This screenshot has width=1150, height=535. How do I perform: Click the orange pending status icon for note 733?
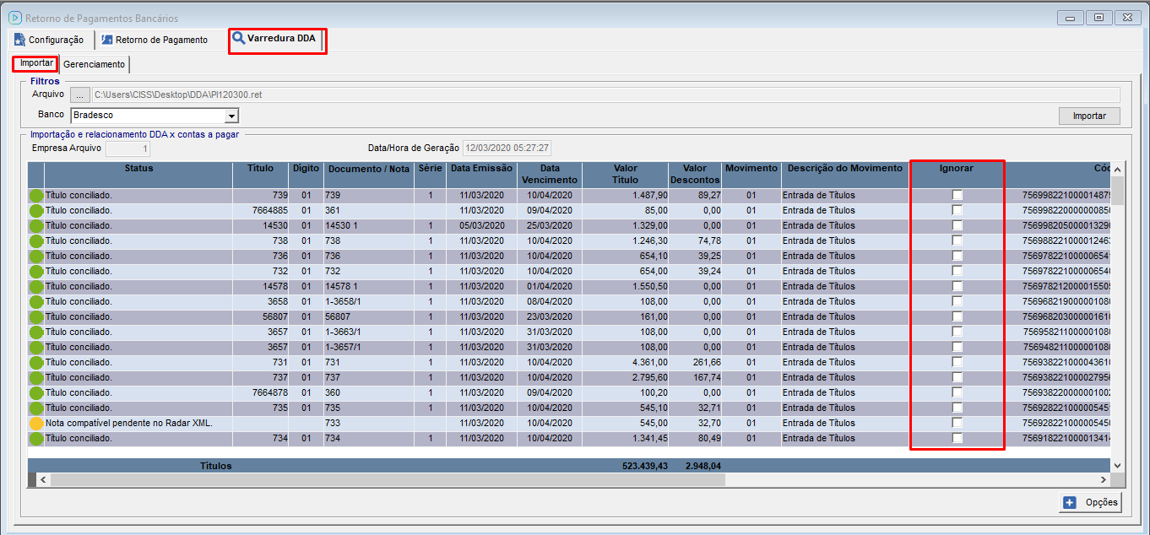(36, 424)
